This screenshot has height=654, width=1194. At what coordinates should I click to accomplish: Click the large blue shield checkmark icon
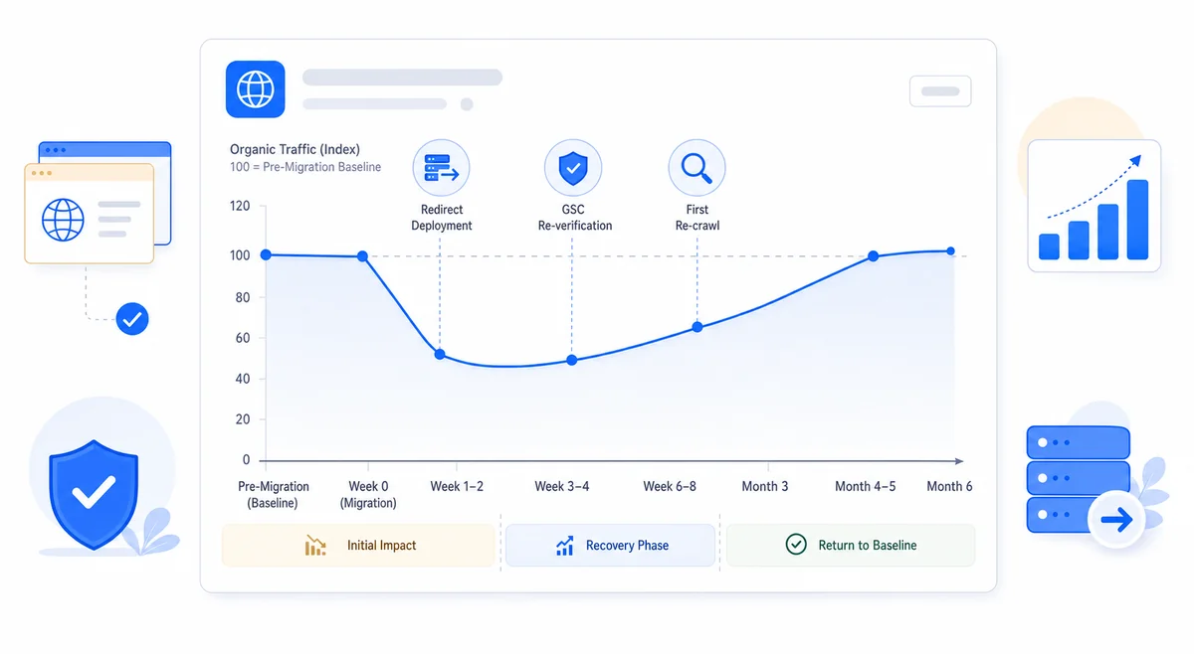(95, 494)
